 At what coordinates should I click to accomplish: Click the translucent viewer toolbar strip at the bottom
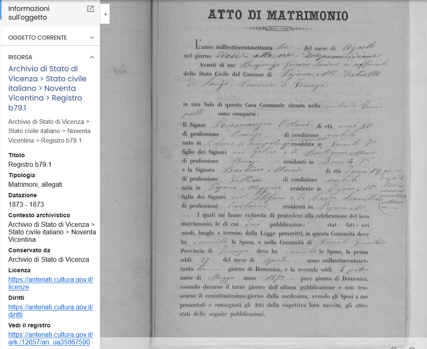point(264,343)
